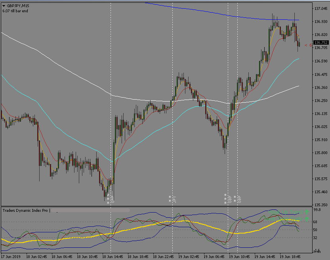Click the rightmost two-star GBP news marker
The width and height of the screenshot is (330, 260).
pyautogui.click(x=237, y=199)
